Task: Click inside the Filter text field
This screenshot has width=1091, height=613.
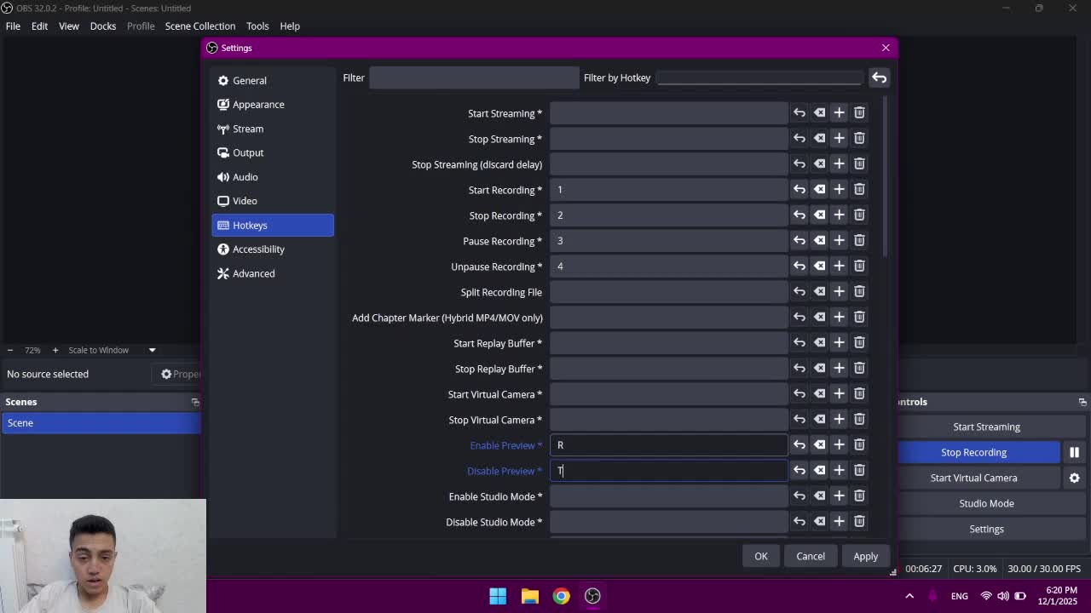Action: coord(474,77)
